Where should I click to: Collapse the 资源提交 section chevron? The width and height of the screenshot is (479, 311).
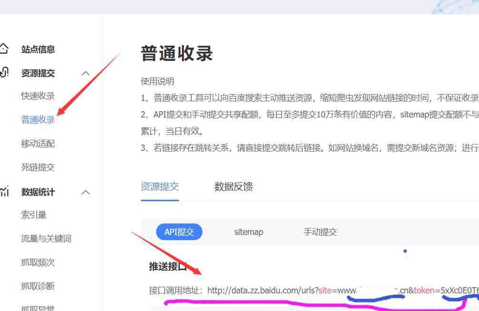(86, 73)
